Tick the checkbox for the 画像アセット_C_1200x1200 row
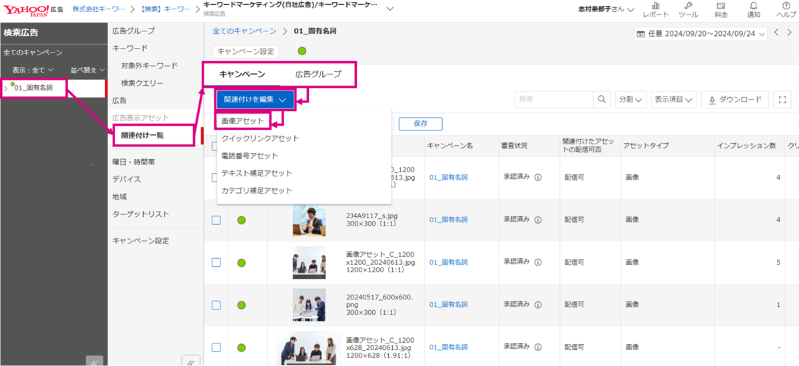Screen dimensions: 799x366 (x=216, y=263)
